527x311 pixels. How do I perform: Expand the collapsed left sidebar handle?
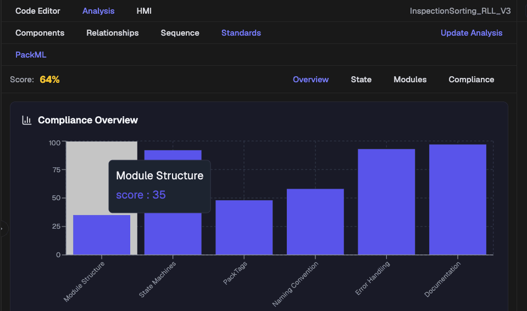pyautogui.click(x=3, y=229)
